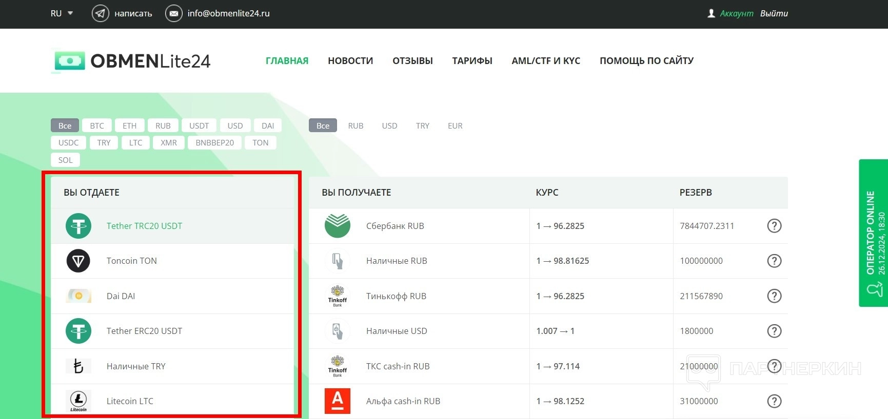Click the Dai DAI coin icon
This screenshot has height=419, width=888.
[x=78, y=296]
